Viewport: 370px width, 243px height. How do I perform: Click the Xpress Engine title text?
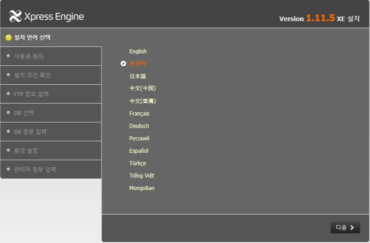coord(54,17)
